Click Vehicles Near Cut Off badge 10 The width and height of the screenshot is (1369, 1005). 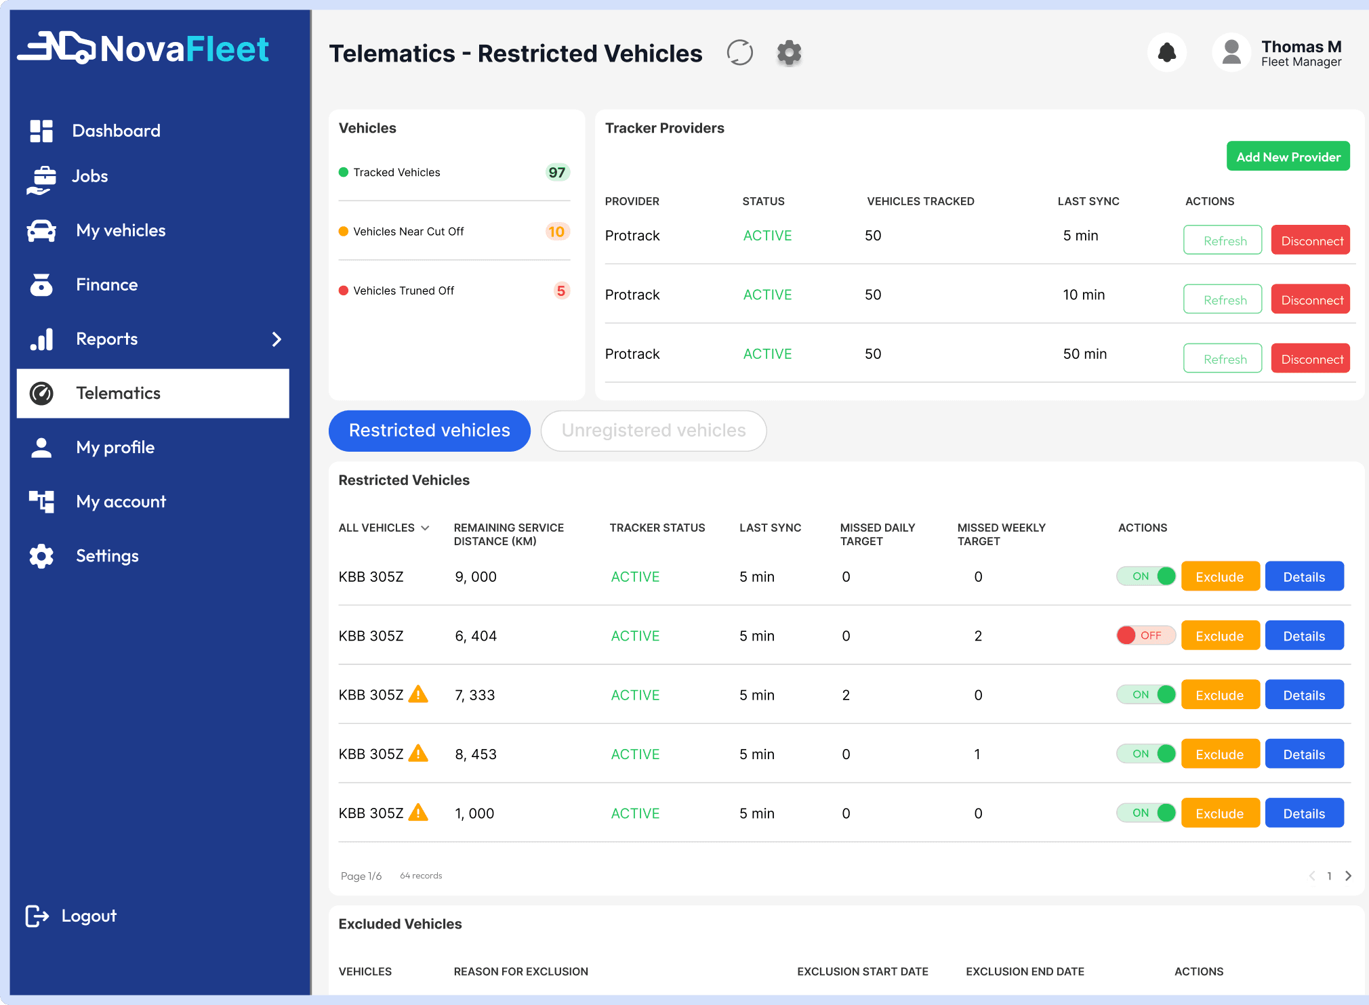pyautogui.click(x=557, y=232)
